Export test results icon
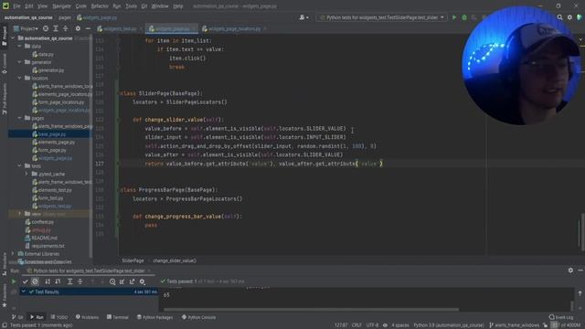This screenshot has width=585, height=329. [x=132, y=281]
